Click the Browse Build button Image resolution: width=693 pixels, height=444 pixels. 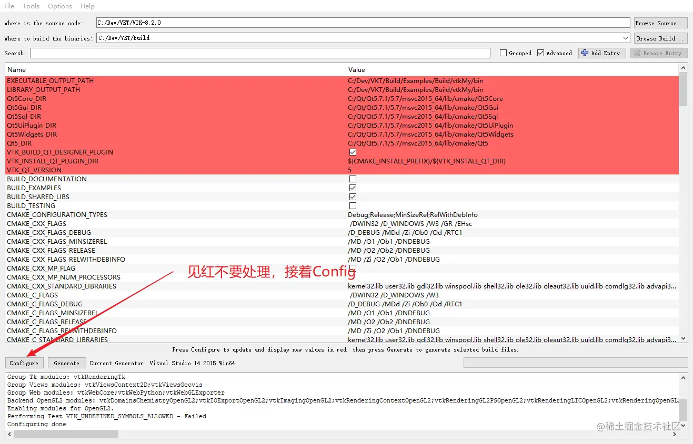tap(660, 38)
